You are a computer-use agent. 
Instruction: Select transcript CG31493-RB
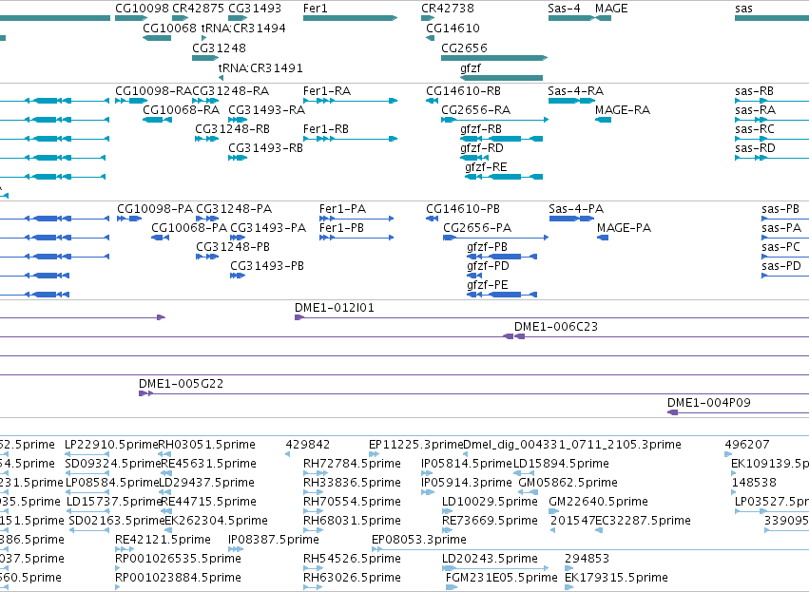[266, 148]
